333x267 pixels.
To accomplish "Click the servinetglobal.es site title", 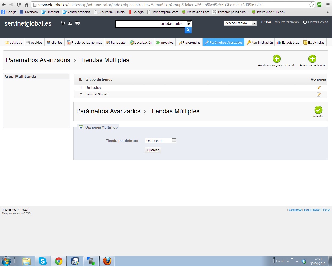I will 28,23.
